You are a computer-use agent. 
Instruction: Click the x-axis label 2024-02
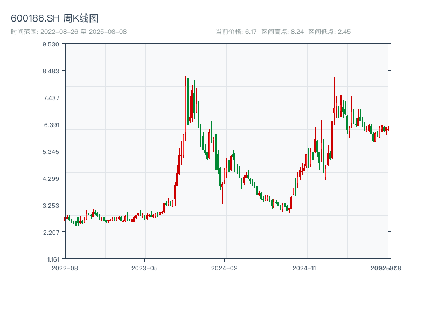pyautogui.click(x=224, y=268)
